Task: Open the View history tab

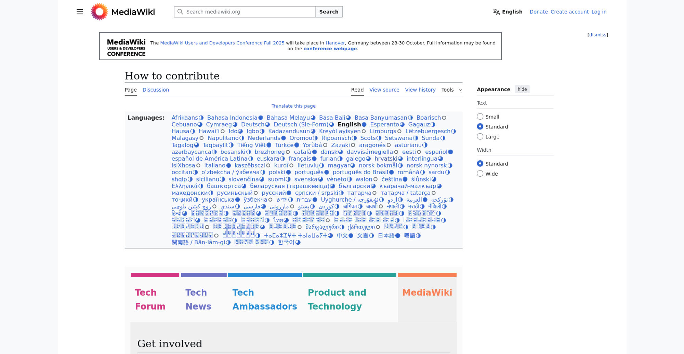Action: tap(420, 90)
